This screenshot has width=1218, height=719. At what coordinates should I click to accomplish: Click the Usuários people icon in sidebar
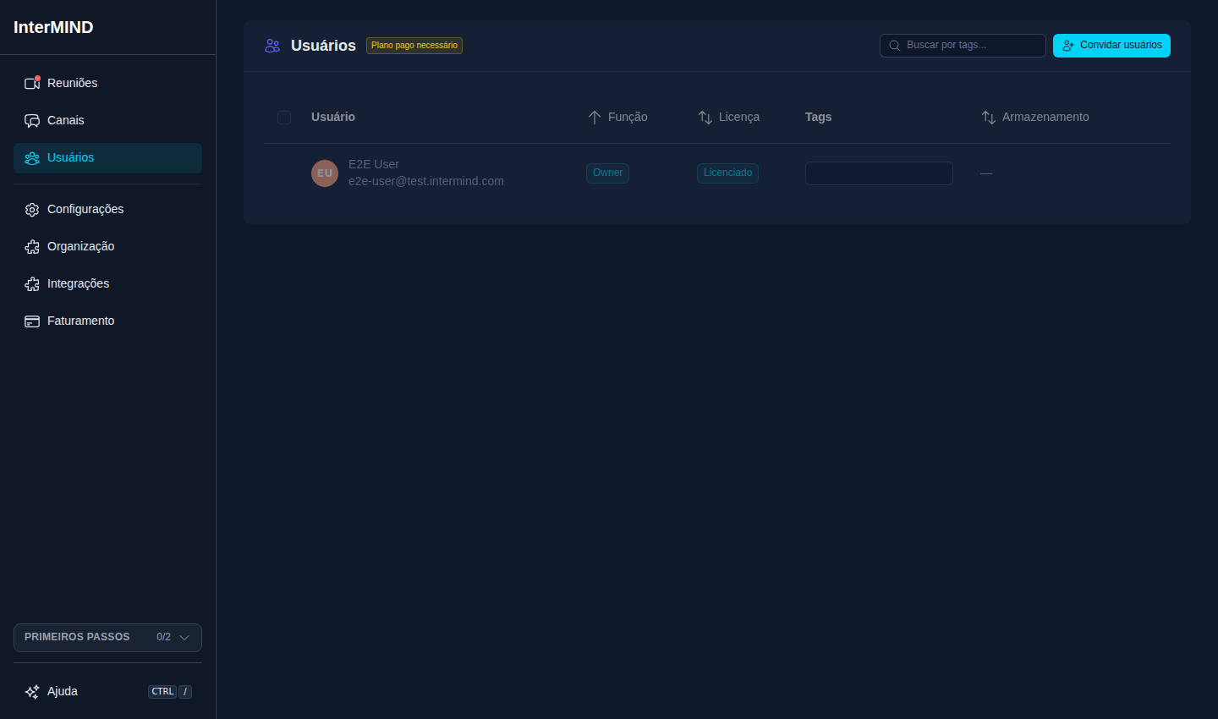click(x=32, y=158)
